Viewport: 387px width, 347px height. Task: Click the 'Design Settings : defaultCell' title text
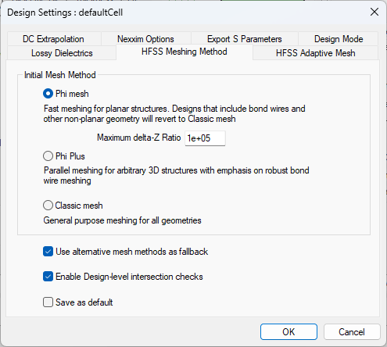point(65,13)
